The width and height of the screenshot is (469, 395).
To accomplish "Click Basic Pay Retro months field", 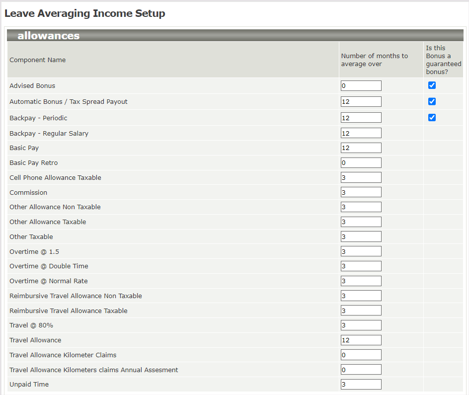I will tap(361, 163).
